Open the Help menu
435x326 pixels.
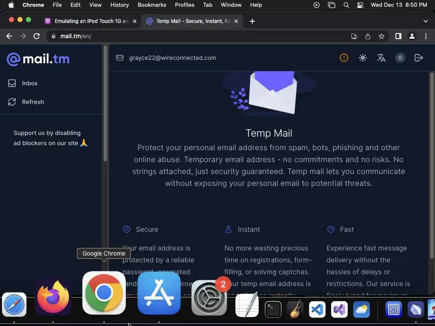256,5
